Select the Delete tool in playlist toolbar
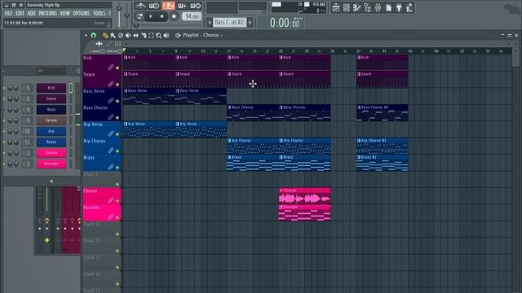The width and height of the screenshot is (522, 293). [121, 35]
